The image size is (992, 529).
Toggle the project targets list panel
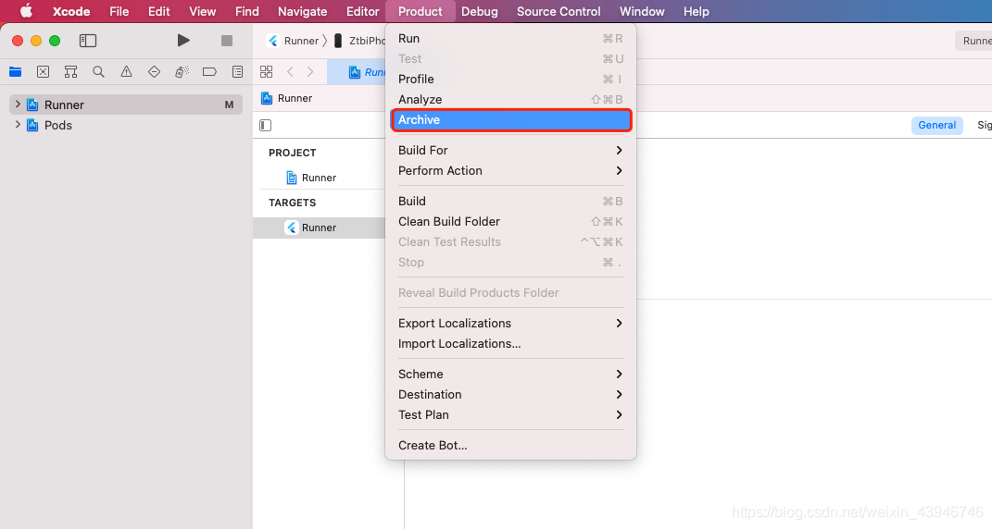[266, 125]
